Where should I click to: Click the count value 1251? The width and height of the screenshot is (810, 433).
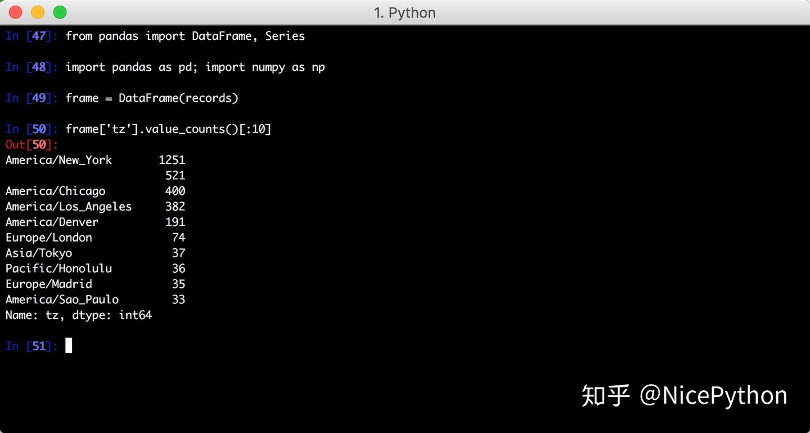point(172,160)
